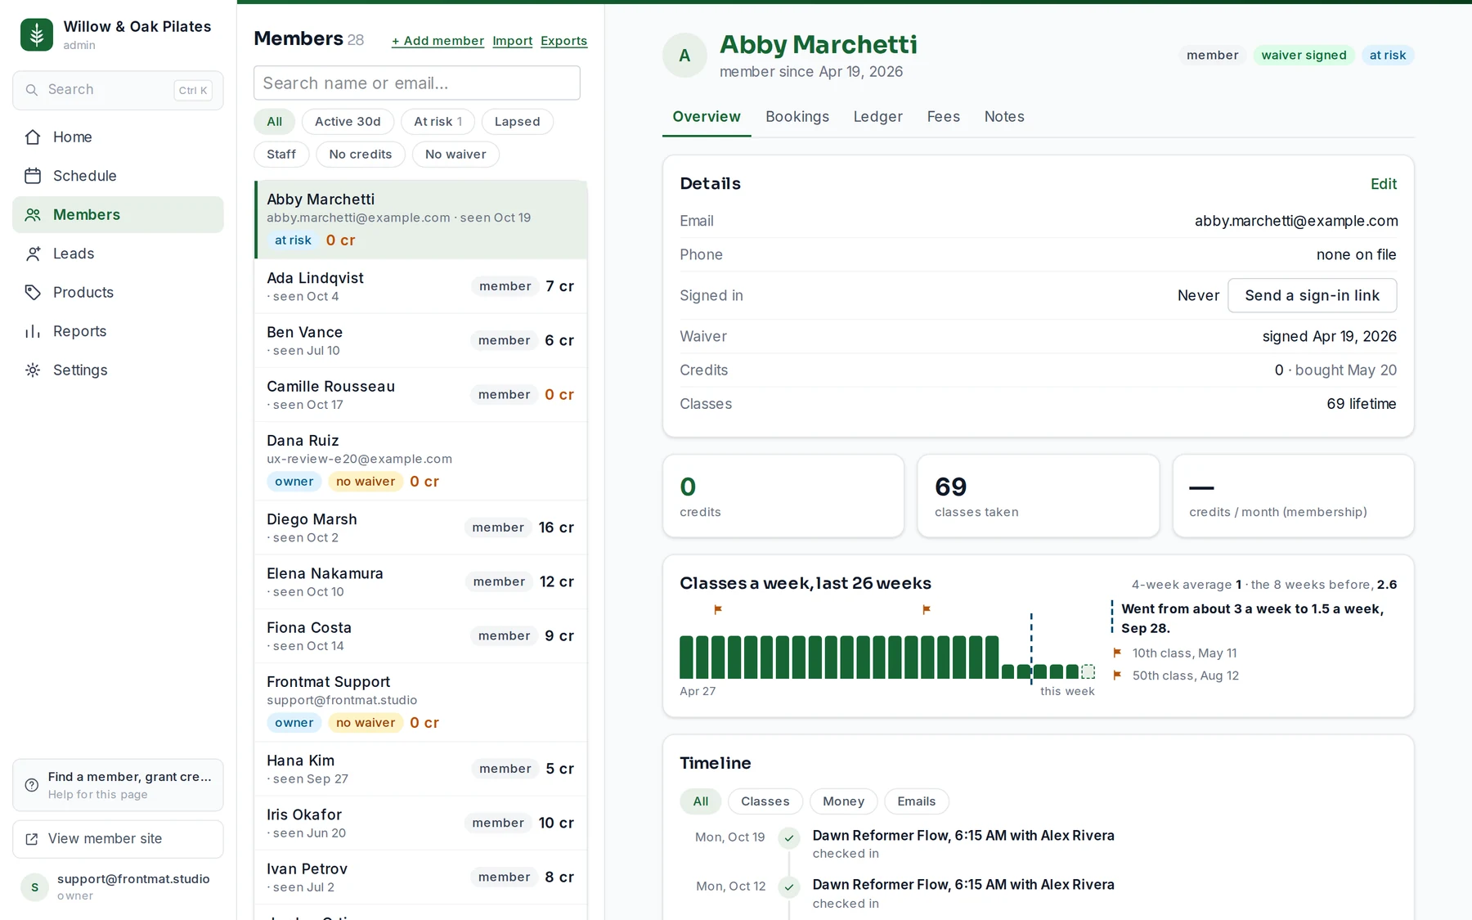This screenshot has height=920, width=1472.
Task: Click the Reports bar chart icon
Action: [x=33, y=331]
